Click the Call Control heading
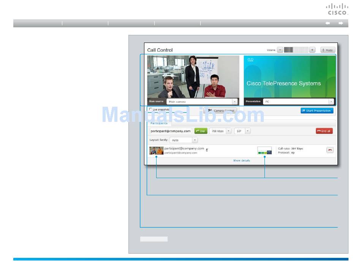 point(160,50)
